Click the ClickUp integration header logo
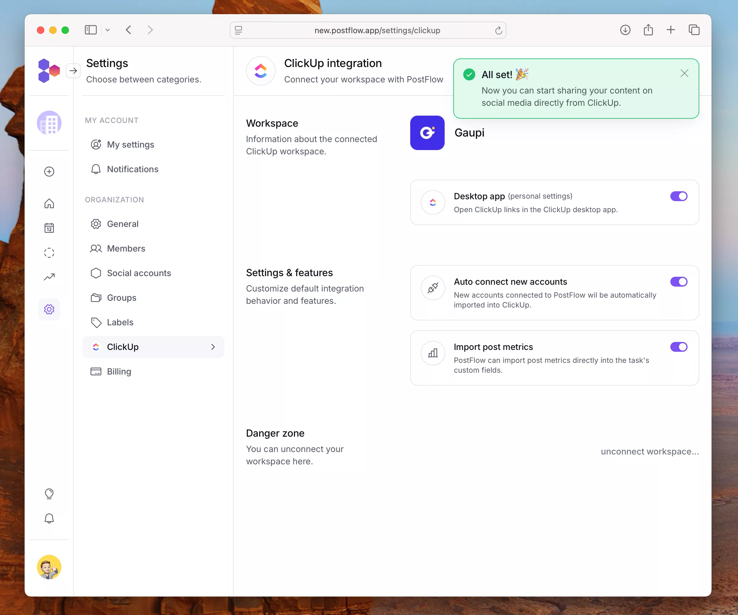This screenshot has width=738, height=615. click(261, 71)
